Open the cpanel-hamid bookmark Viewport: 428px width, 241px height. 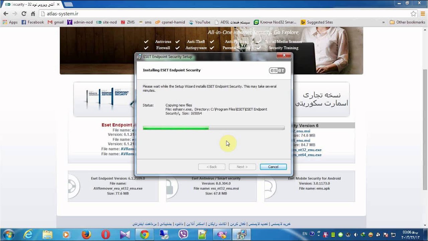click(170, 22)
